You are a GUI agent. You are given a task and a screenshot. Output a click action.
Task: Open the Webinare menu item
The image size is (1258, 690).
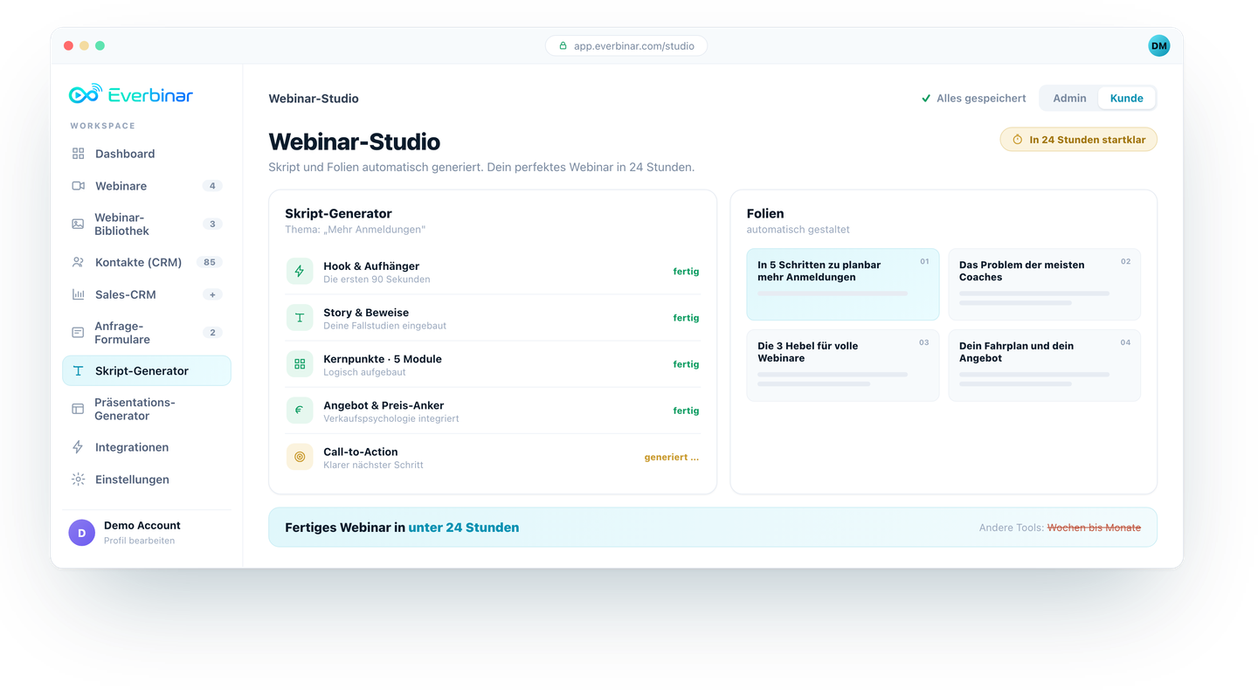click(x=147, y=186)
